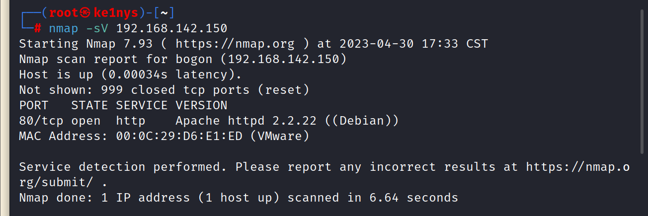The width and height of the screenshot is (648, 216).
Task: Click the VERSION column header
Action: [201, 105]
